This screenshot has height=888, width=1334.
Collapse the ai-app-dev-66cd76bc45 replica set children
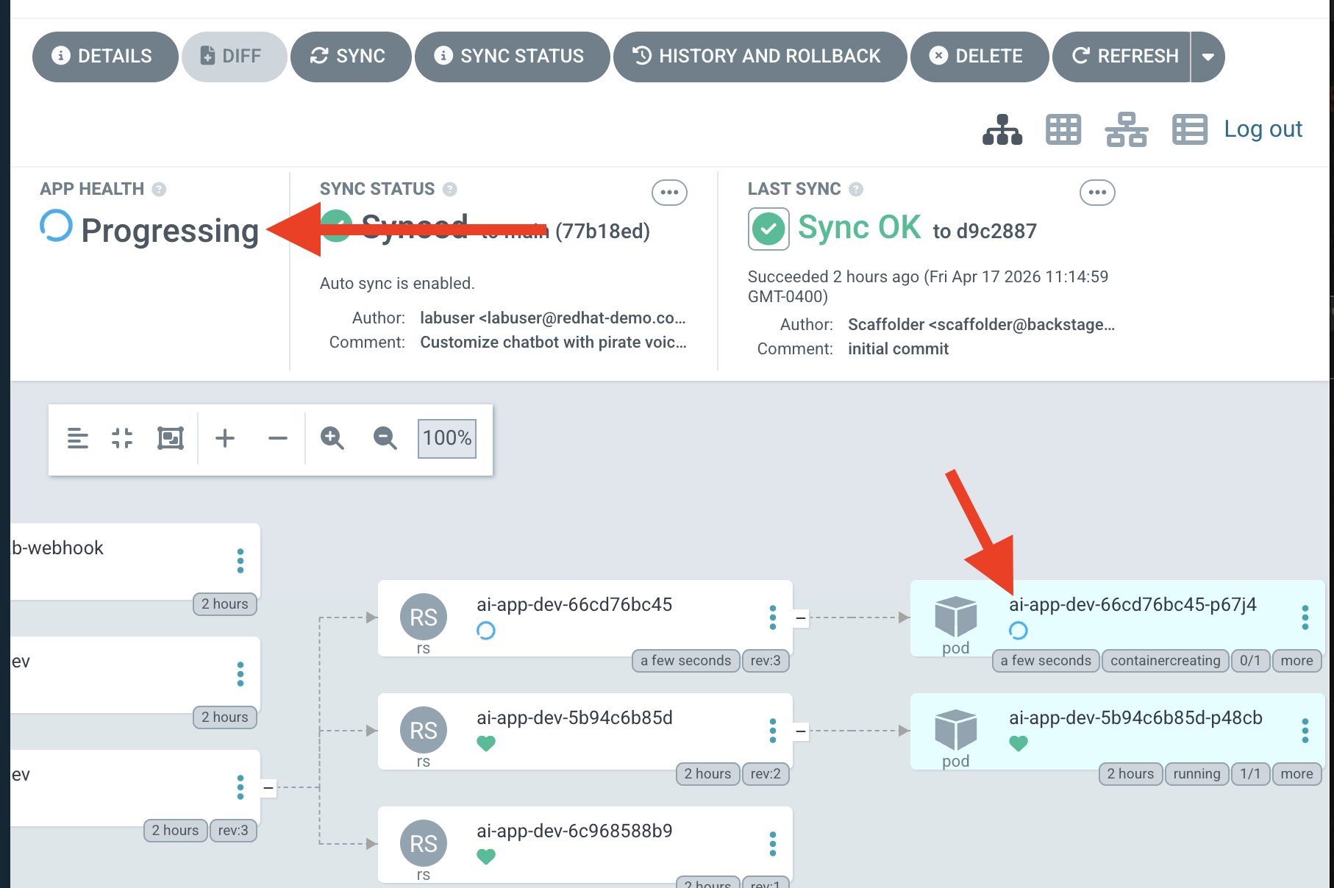801,618
